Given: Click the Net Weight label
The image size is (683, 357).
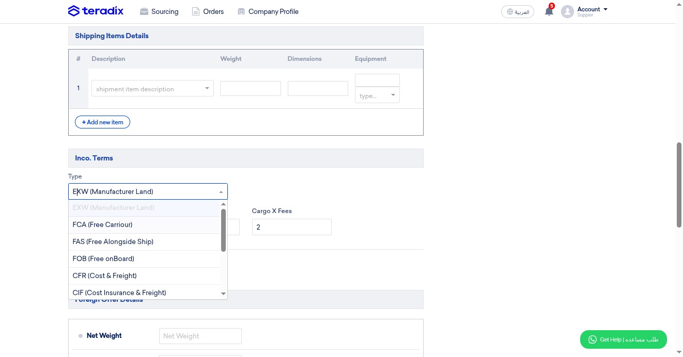Looking at the screenshot, I should [104, 336].
